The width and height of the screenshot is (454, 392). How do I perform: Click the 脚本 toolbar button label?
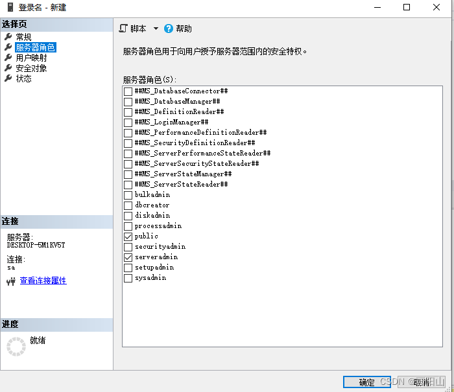point(138,29)
